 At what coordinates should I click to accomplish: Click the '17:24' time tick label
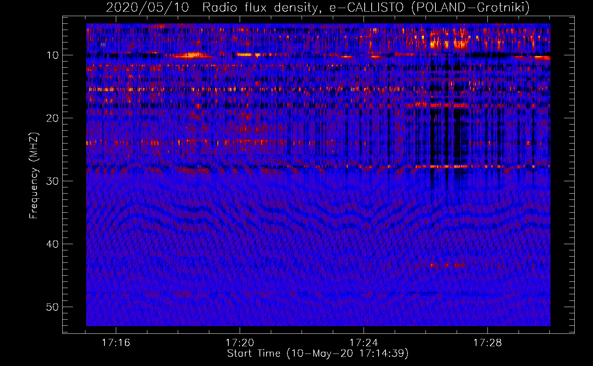(x=364, y=343)
